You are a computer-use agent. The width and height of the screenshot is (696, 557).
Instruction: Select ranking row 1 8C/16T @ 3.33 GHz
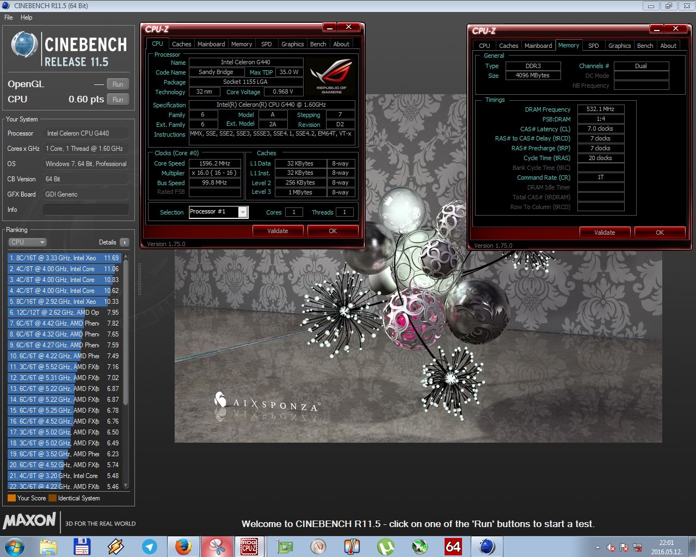[64, 258]
